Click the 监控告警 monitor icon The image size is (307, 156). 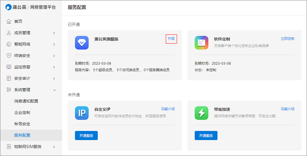pyautogui.click(x=9, y=67)
